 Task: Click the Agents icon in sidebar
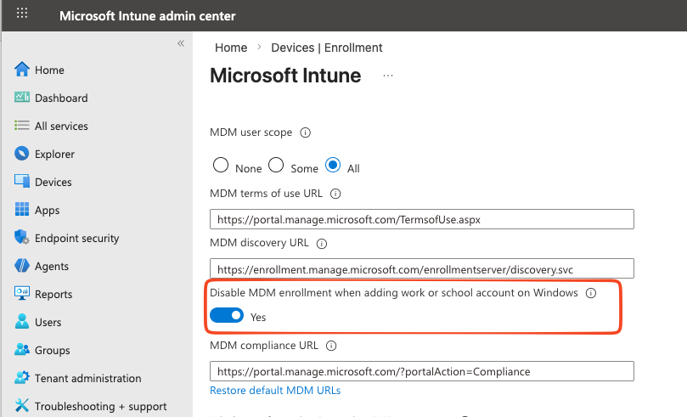(22, 266)
